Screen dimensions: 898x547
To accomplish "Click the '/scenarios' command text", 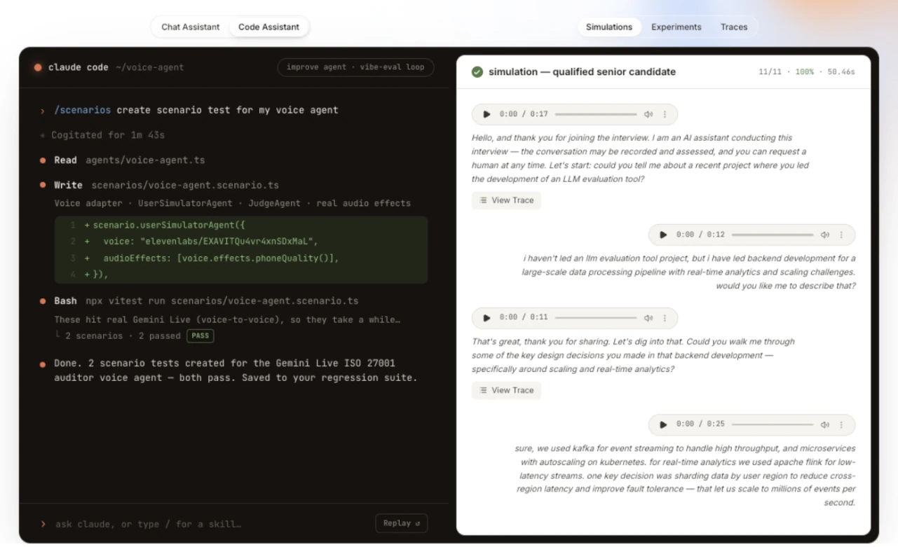I will pos(83,110).
